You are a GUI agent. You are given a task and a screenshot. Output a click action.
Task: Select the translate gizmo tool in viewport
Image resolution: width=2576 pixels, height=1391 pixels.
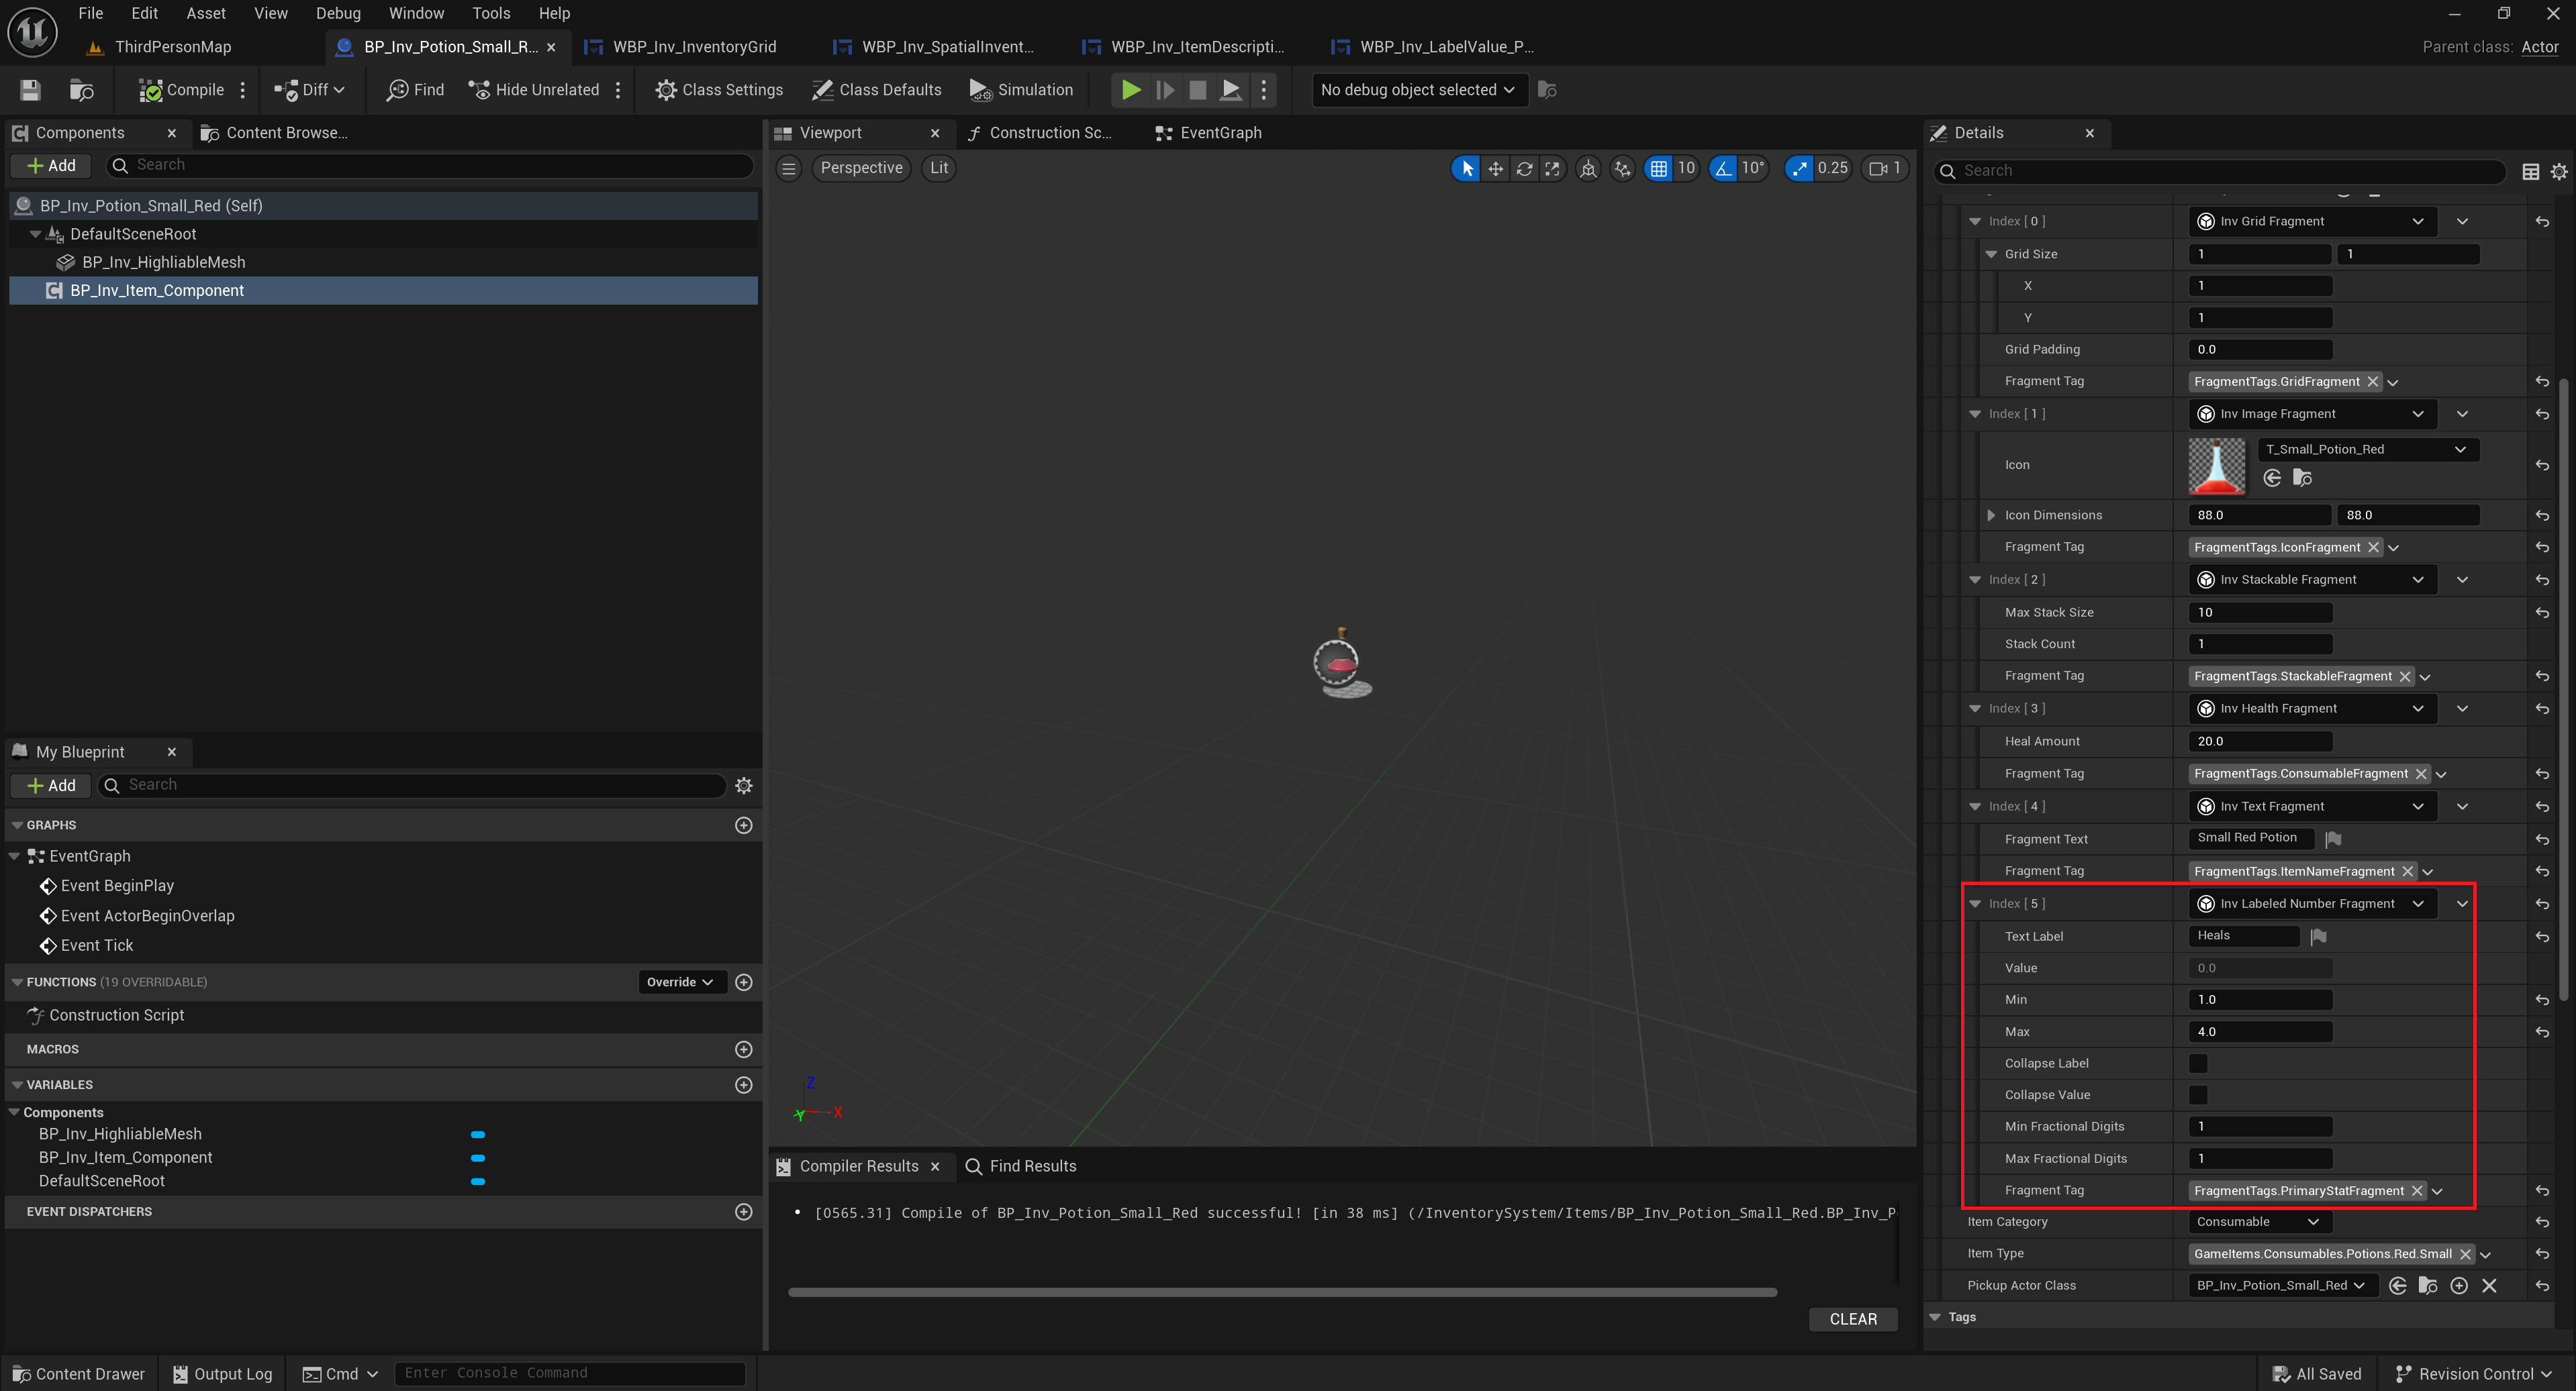tap(1495, 169)
